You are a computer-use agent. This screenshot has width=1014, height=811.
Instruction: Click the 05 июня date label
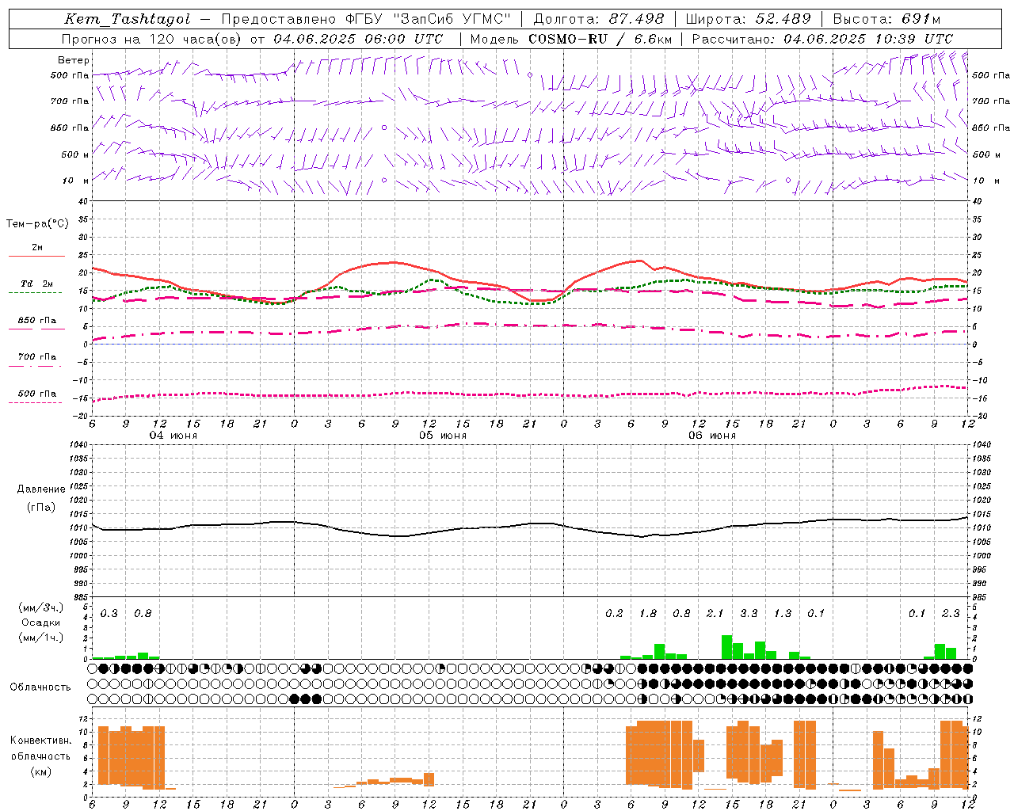[x=443, y=436]
